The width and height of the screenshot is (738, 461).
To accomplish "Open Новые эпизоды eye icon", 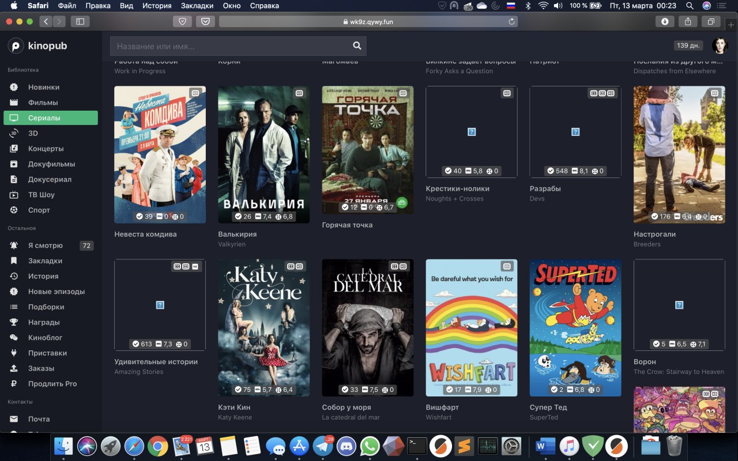I will pos(14,292).
